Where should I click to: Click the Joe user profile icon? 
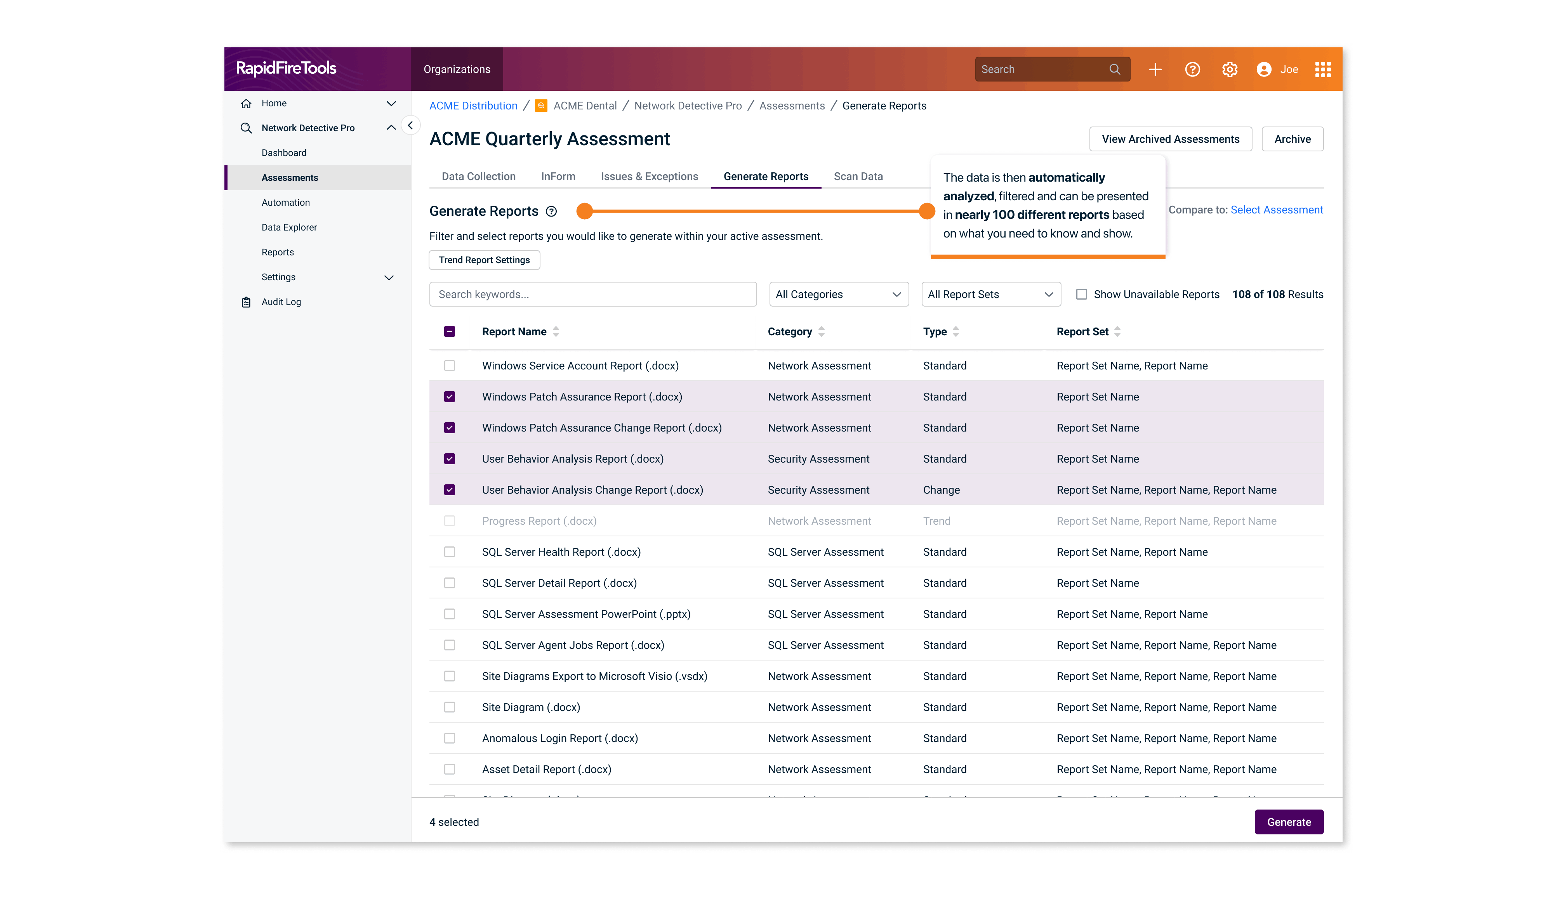point(1263,69)
